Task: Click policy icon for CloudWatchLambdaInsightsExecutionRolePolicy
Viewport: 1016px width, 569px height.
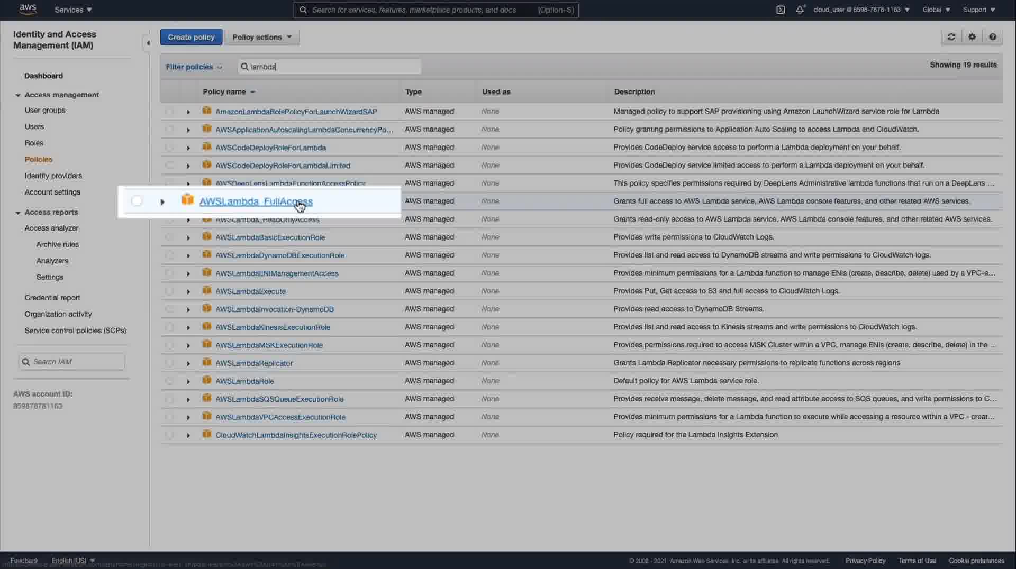Action: pos(207,435)
